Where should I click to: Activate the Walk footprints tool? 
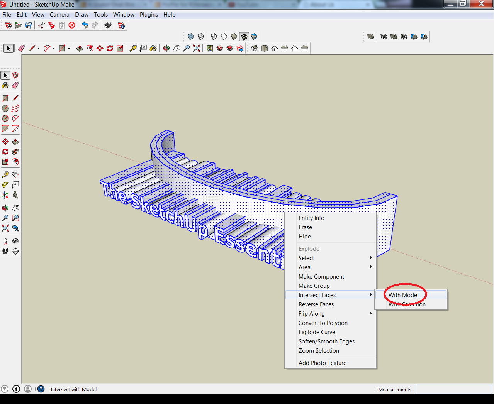pos(5,251)
